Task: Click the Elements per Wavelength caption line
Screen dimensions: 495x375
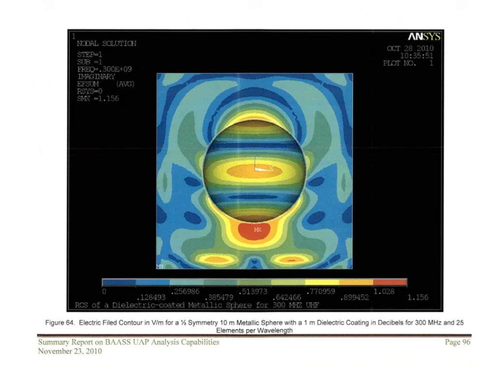Action: pyautogui.click(x=254, y=330)
